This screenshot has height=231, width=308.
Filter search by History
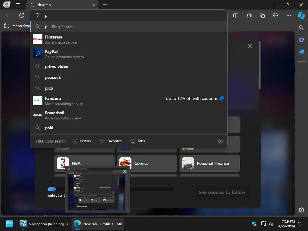[82, 141]
